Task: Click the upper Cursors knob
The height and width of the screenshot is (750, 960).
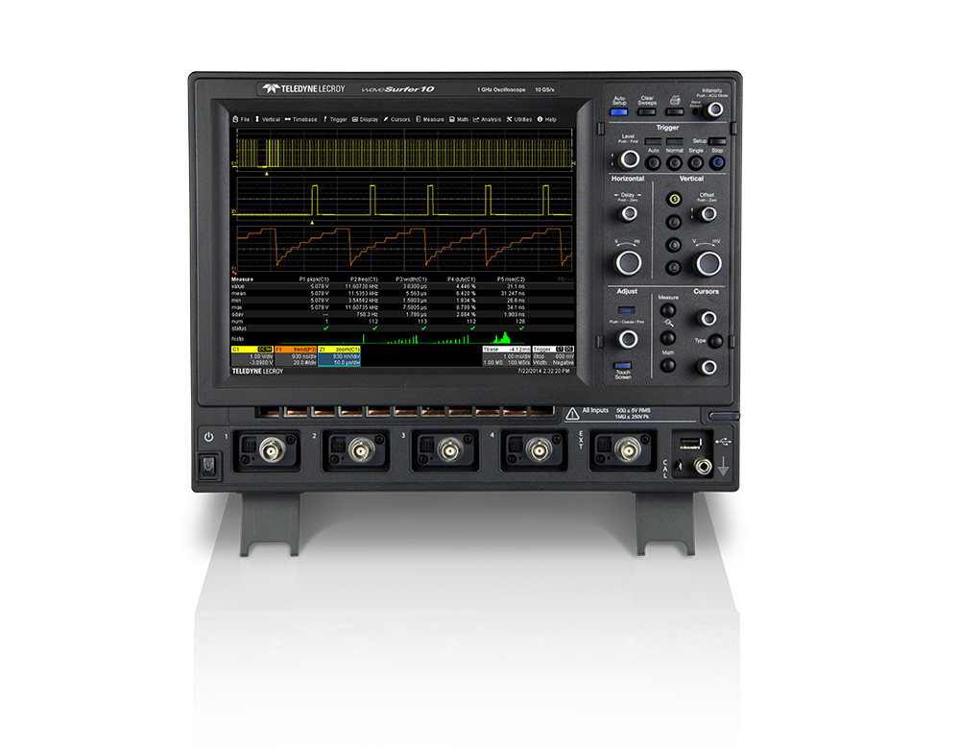Action: click(708, 318)
